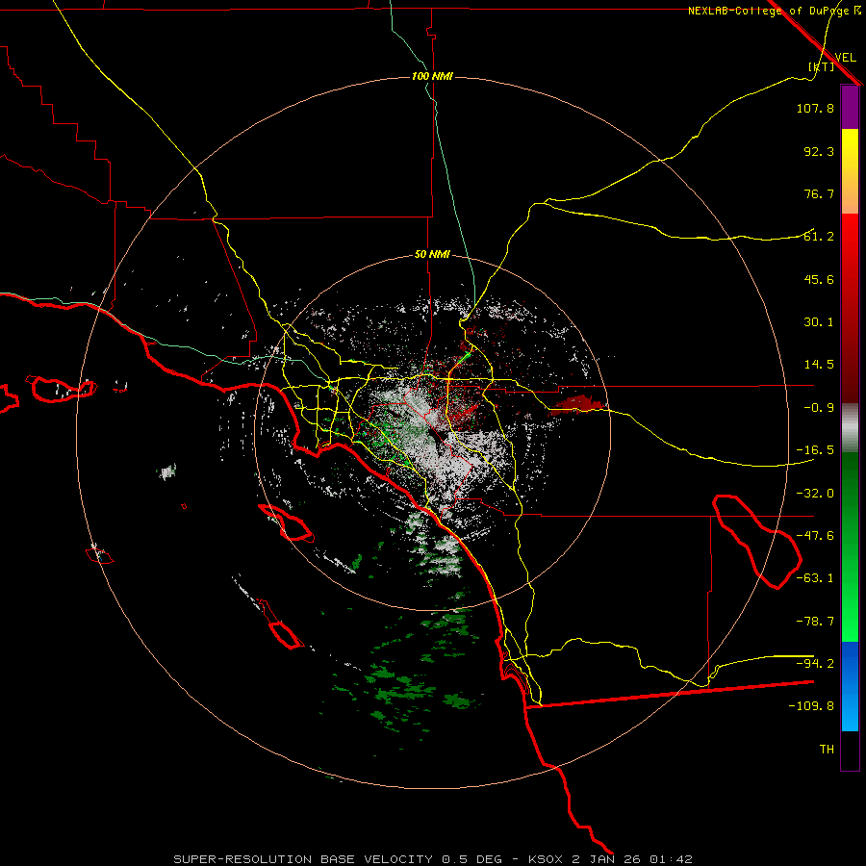The width and height of the screenshot is (866, 866).
Task: Select the 30.1 scale value
Action: [819, 322]
